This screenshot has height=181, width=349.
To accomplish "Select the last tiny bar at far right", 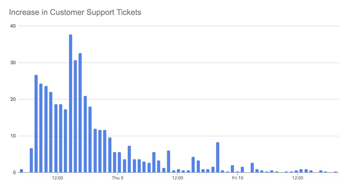I will coord(335,172).
